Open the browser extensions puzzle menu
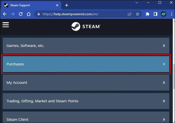 pyautogui.click(x=148, y=14)
